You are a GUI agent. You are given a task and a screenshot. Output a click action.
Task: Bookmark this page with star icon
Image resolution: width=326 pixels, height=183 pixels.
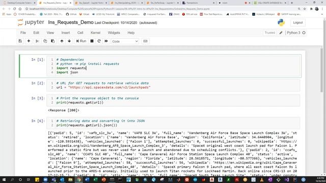[x=305, y=9]
